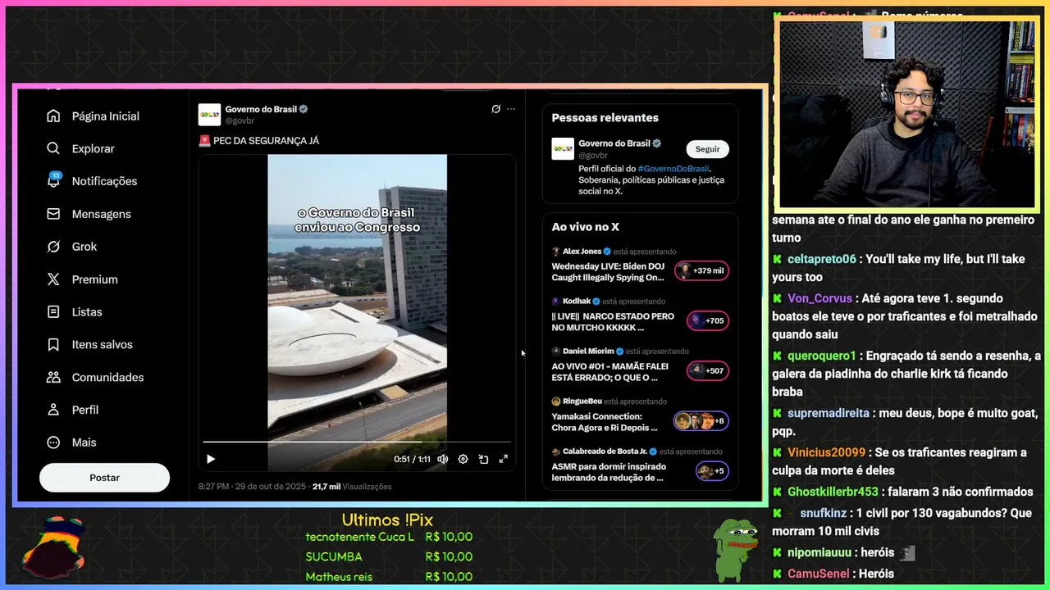Open post's three-dot more menu
This screenshot has width=1050, height=590.
click(511, 109)
